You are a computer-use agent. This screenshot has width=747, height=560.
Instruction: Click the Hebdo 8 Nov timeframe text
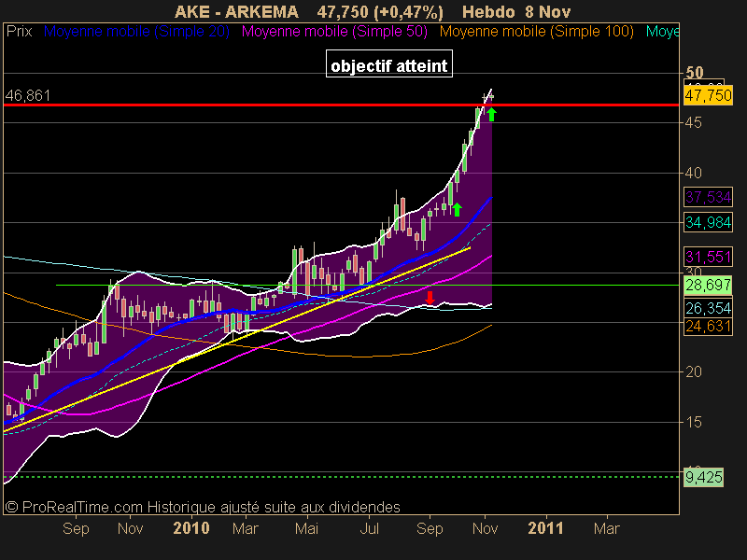click(x=516, y=11)
